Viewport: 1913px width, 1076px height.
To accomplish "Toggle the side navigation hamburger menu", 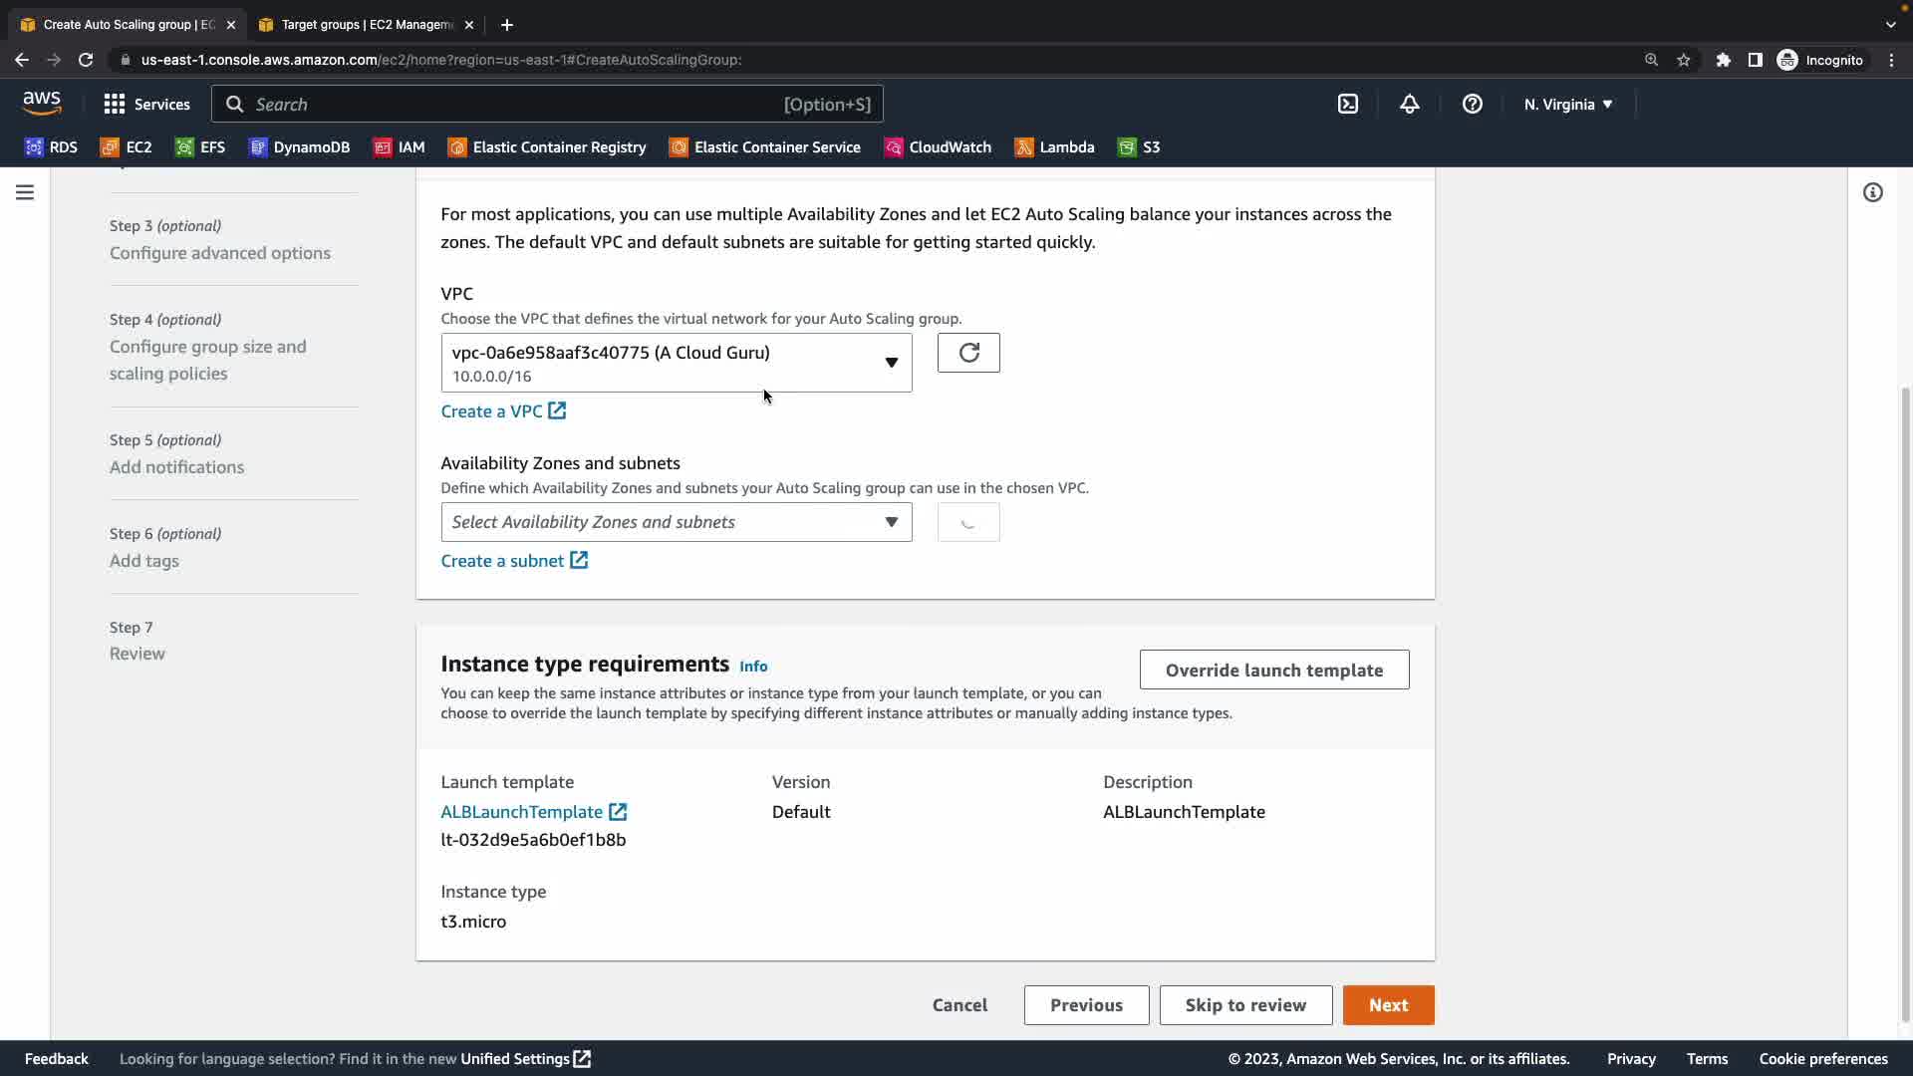I will pyautogui.click(x=25, y=192).
